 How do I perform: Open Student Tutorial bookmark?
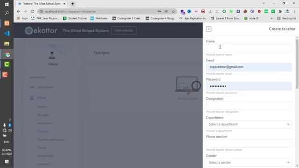75,18
